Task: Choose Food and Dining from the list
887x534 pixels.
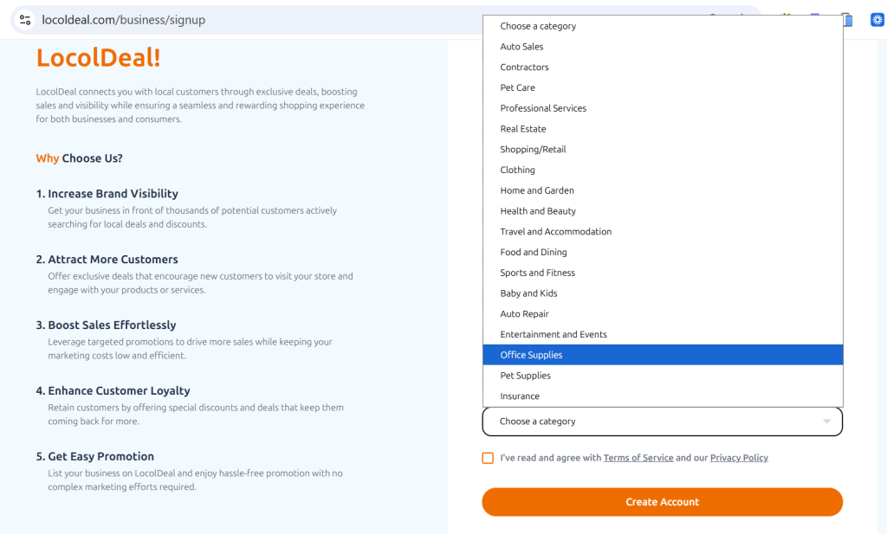Action: [x=533, y=252]
